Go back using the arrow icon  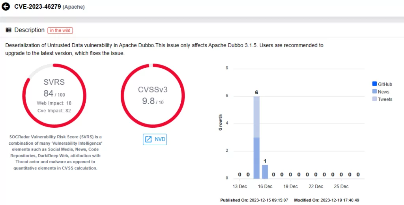(6, 6)
